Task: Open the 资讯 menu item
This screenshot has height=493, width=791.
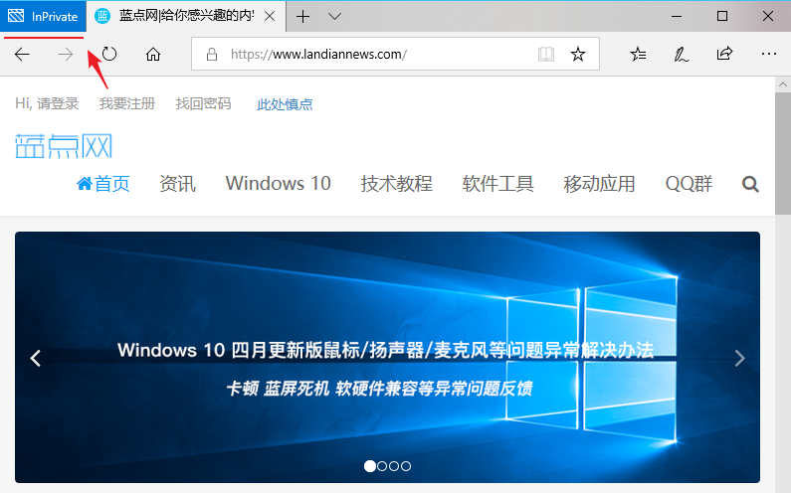Action: coord(177,184)
